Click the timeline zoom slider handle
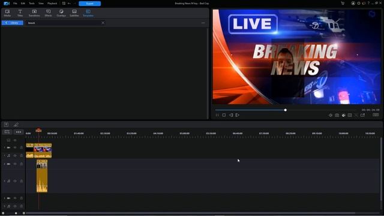 [16, 213]
